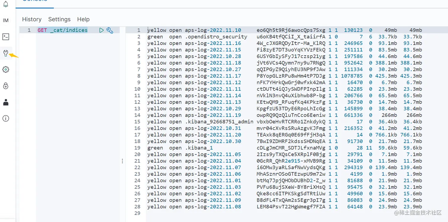
Task: Click the aps-log-2022.11.04 index name
Action: click(213, 161)
